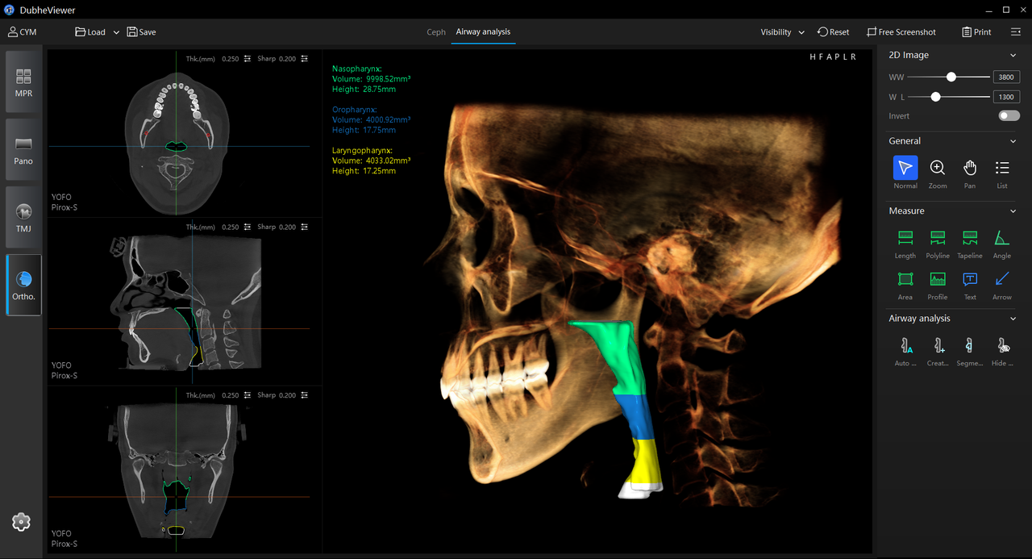Select the Profile measure tool
The height and width of the screenshot is (559, 1032).
[x=938, y=285]
